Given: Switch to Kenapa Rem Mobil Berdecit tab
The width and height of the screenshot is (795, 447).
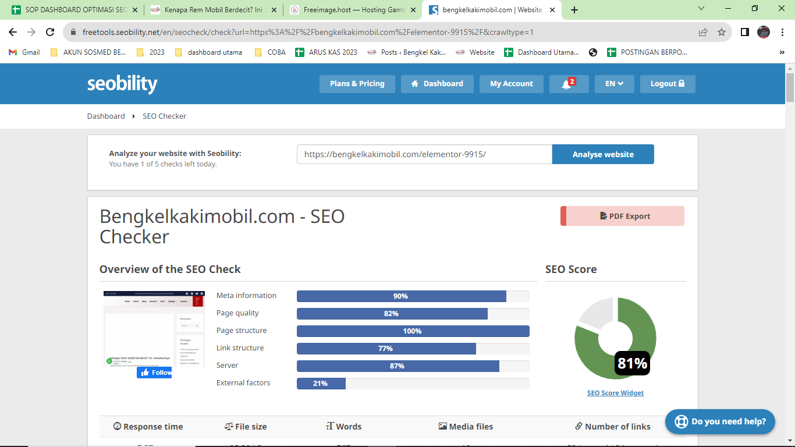Looking at the screenshot, I should [213, 10].
